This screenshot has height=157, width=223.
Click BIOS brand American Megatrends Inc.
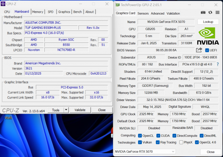(x=66, y=63)
